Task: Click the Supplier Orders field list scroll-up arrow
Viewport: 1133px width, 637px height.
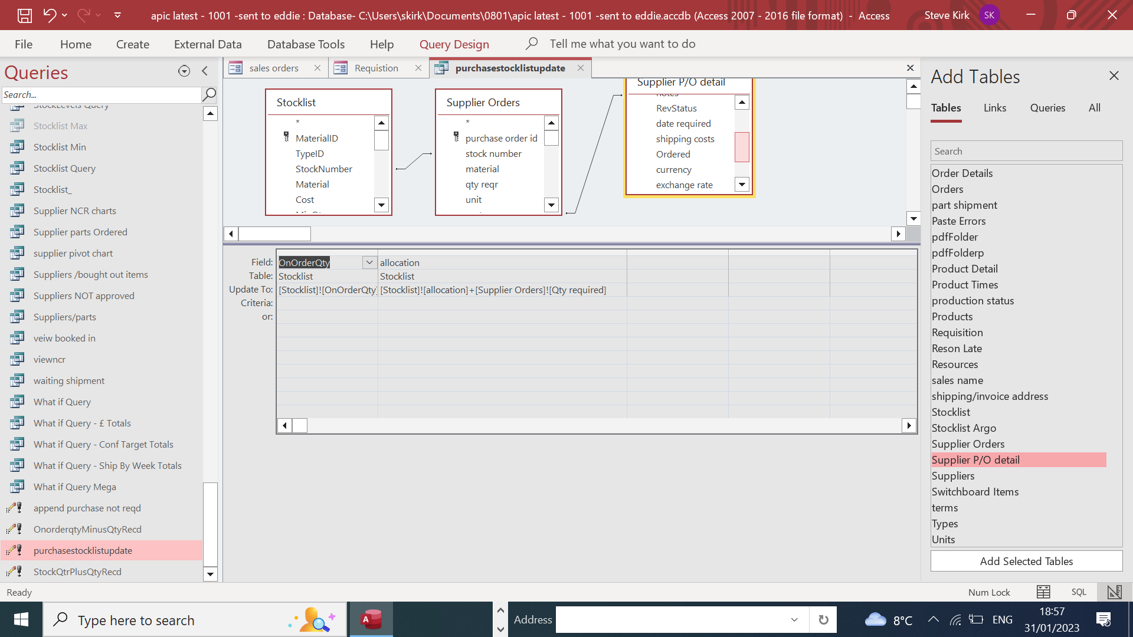Action: [551, 123]
